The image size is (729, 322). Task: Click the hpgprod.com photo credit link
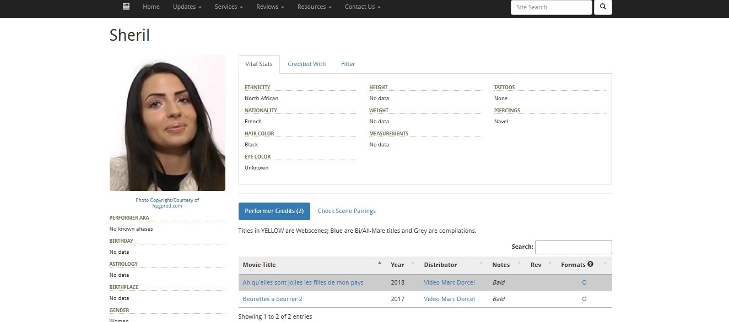point(167,206)
